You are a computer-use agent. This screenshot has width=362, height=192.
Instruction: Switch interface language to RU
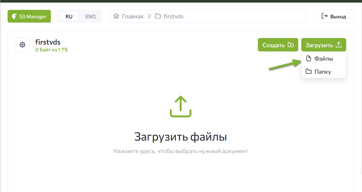(69, 16)
